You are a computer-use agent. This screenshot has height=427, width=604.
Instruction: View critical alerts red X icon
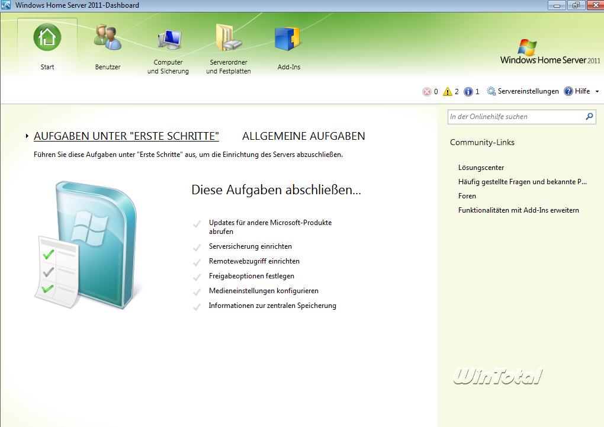point(426,91)
